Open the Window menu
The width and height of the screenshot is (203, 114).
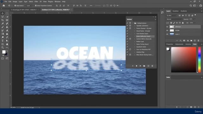tap(57, 2)
